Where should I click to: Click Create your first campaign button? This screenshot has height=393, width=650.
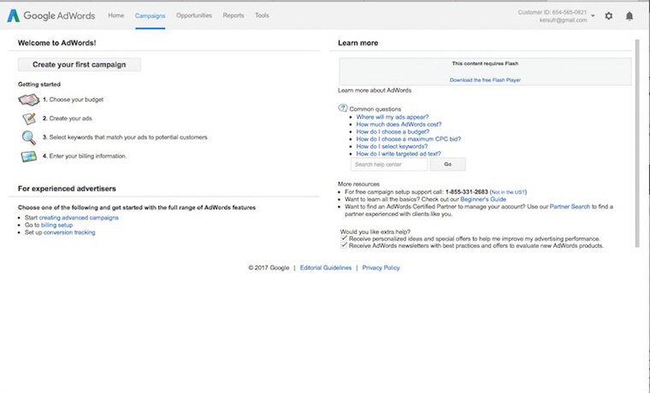pos(80,65)
